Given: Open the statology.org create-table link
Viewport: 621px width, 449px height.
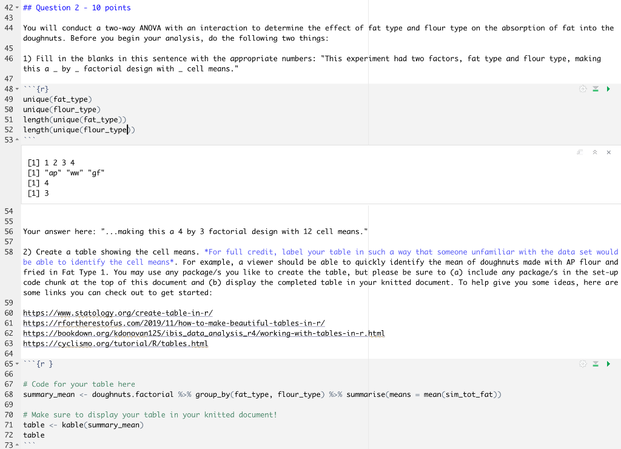Looking at the screenshot, I should click(x=118, y=313).
